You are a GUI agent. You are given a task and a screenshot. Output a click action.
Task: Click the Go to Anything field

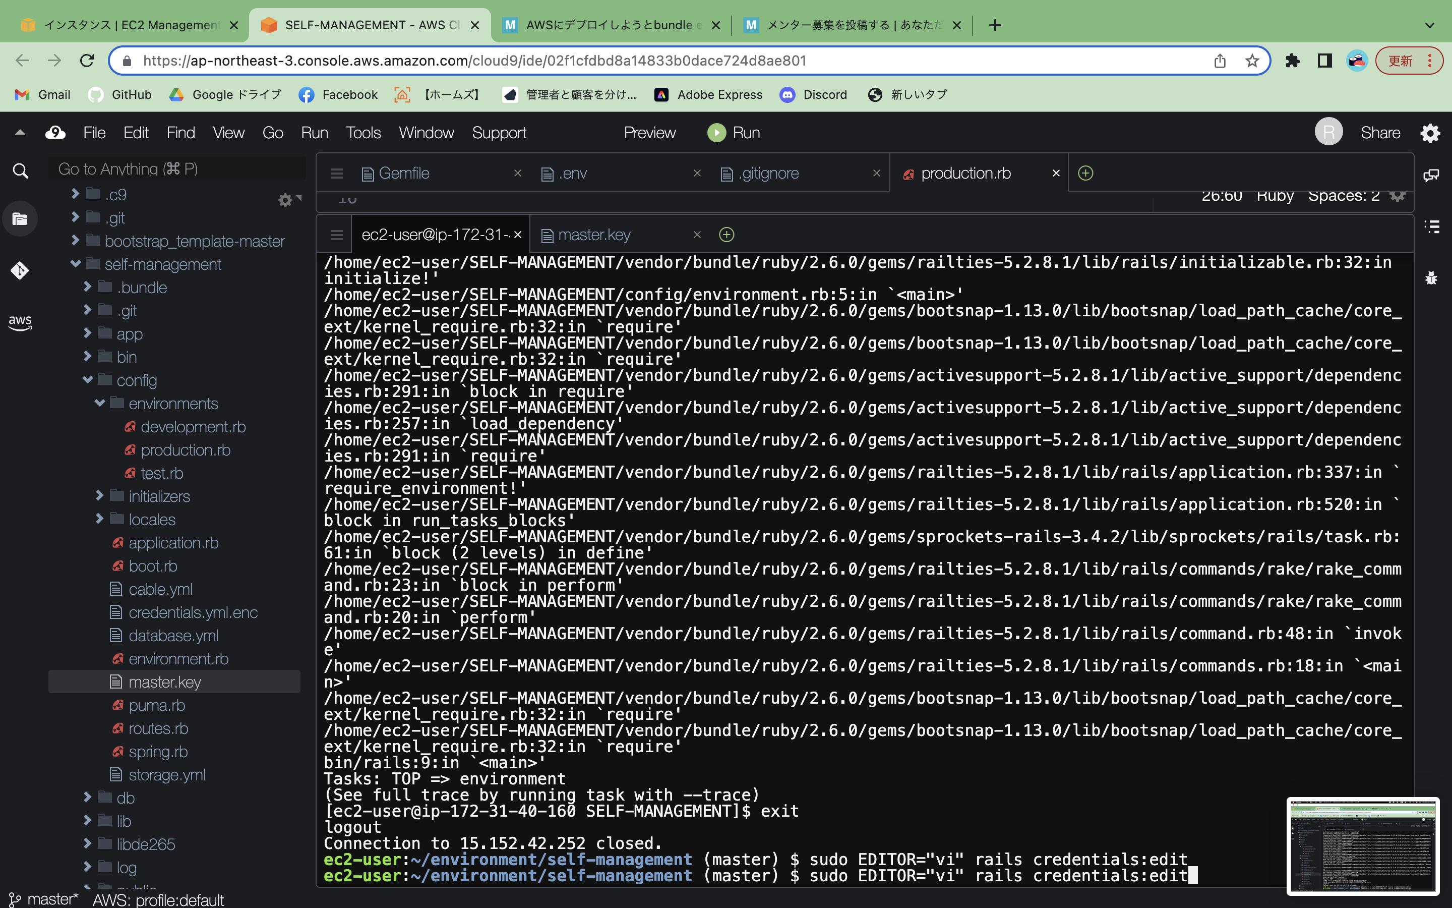click(177, 169)
